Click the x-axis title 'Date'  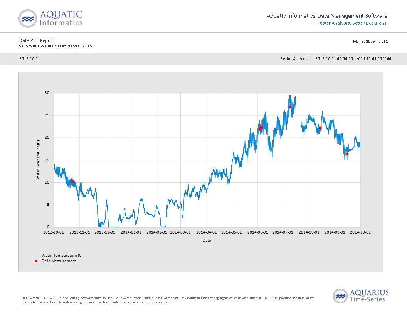[x=207, y=241]
